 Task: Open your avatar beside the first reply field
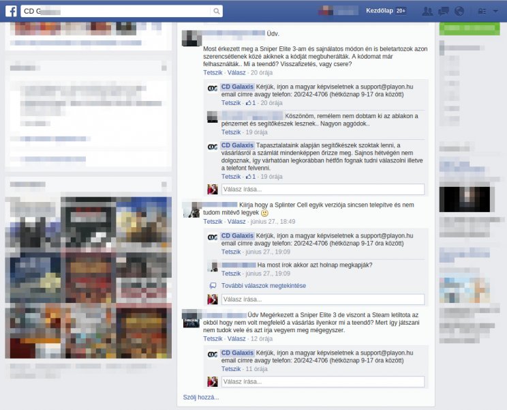click(x=213, y=189)
